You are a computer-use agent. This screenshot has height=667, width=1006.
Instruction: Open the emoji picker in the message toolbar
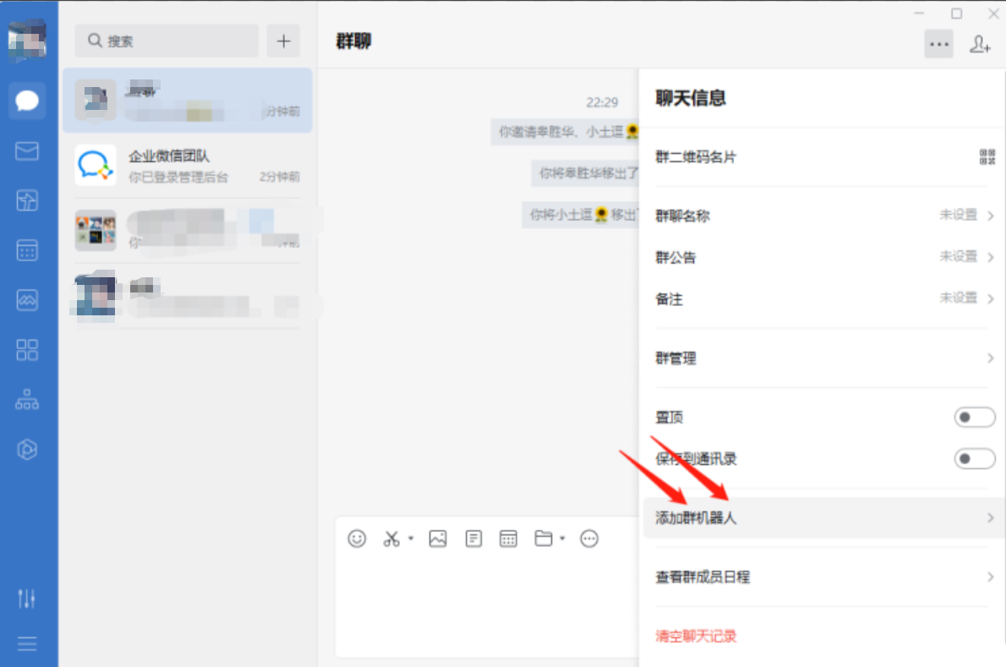tap(357, 539)
